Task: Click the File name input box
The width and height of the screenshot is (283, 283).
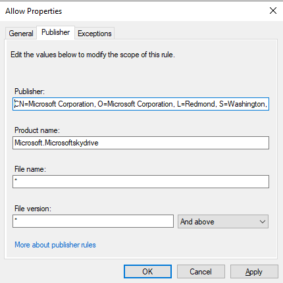Action: click(x=141, y=182)
